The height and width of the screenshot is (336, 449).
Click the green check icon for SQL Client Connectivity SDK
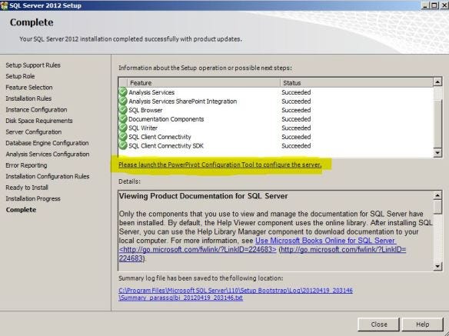pyautogui.click(x=123, y=145)
